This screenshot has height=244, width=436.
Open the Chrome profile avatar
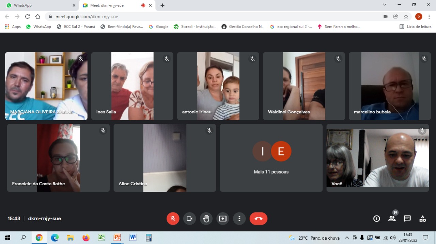(419, 16)
